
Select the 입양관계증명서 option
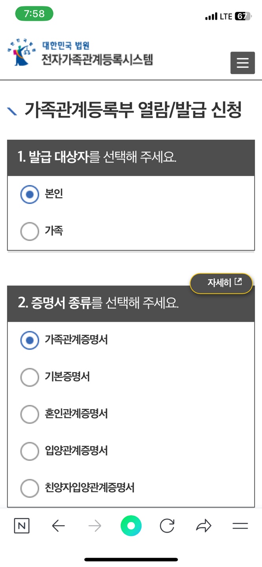(x=30, y=451)
